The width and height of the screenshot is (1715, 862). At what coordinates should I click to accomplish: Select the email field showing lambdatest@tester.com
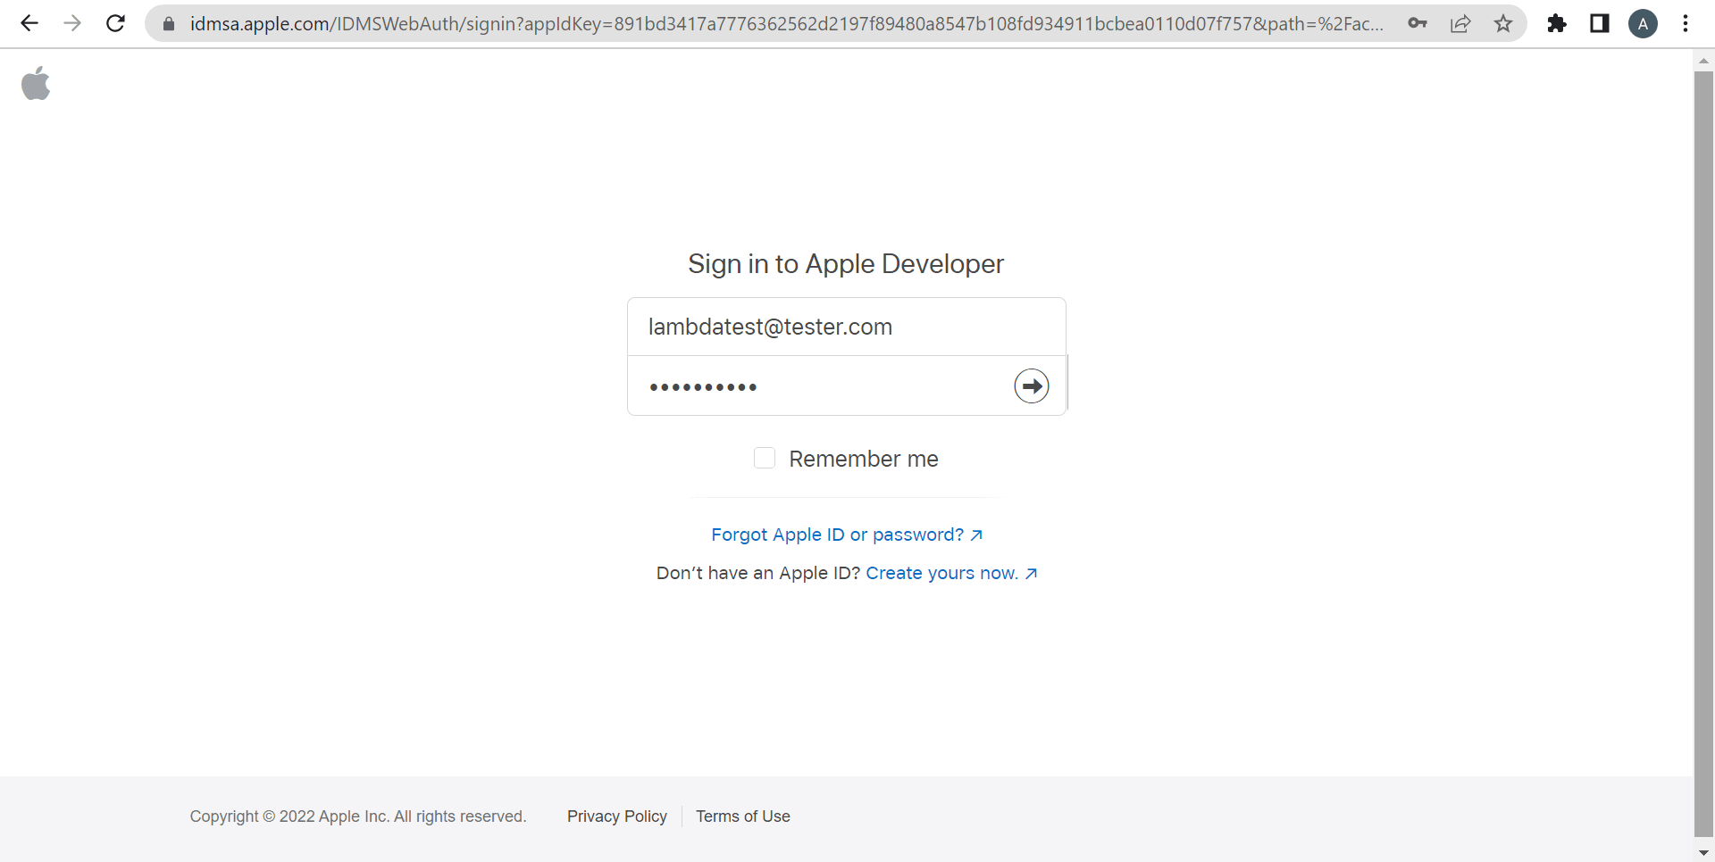click(846, 327)
